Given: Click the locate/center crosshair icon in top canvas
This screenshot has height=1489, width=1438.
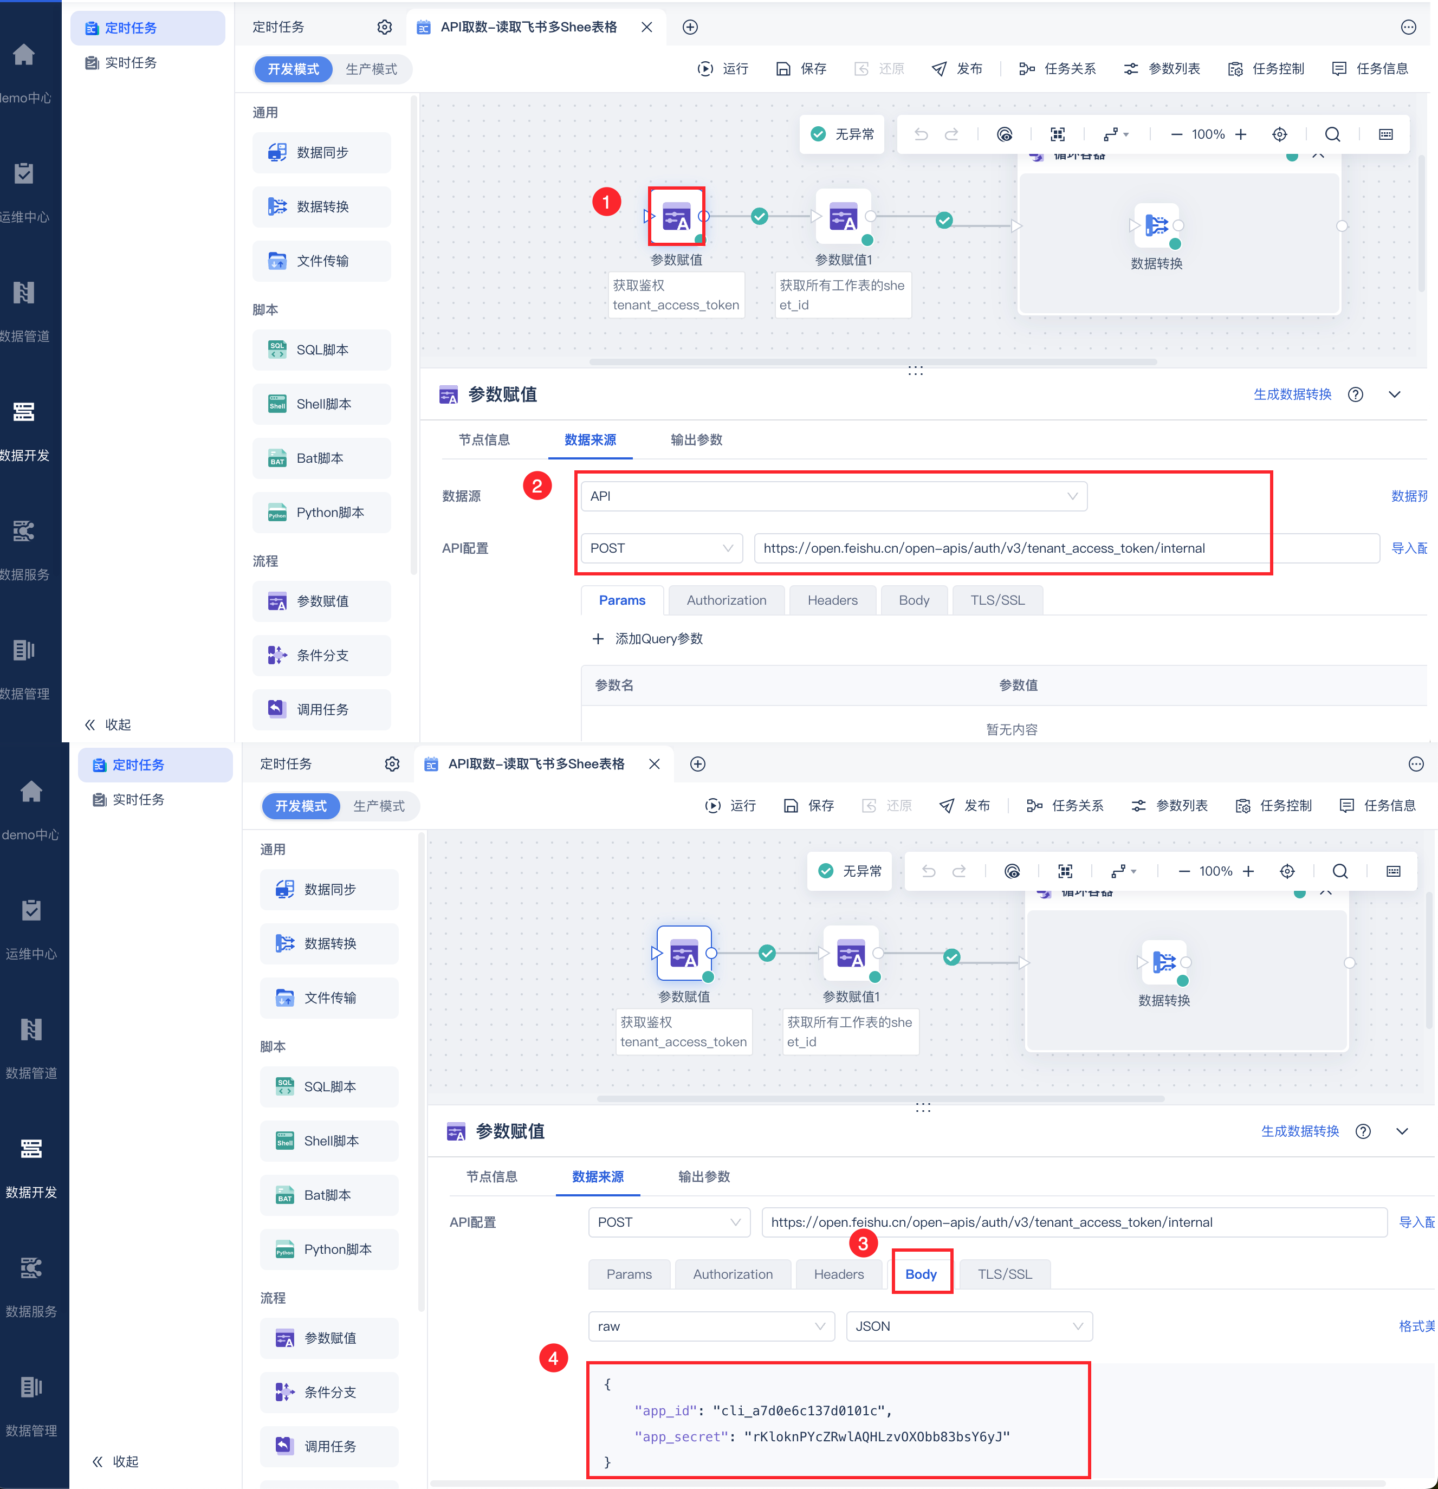Looking at the screenshot, I should coord(1279,134).
